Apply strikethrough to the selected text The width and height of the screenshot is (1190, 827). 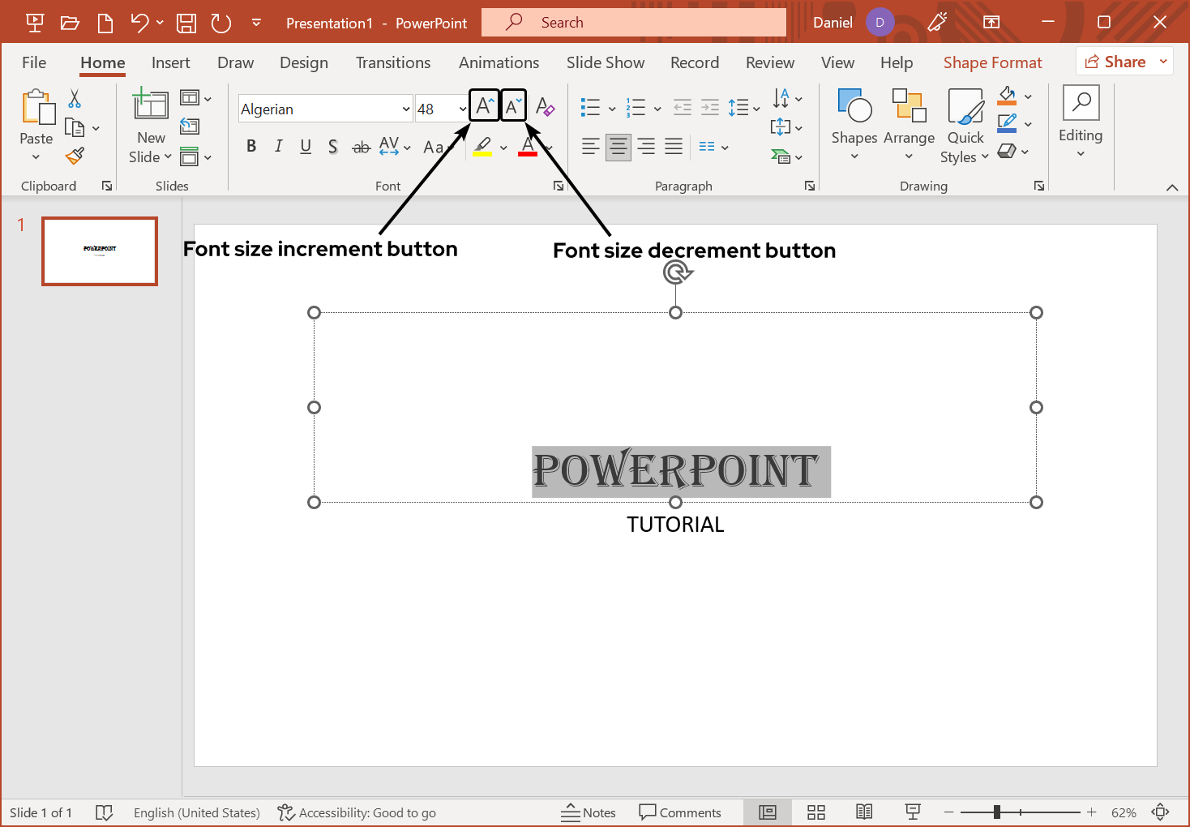click(x=361, y=147)
